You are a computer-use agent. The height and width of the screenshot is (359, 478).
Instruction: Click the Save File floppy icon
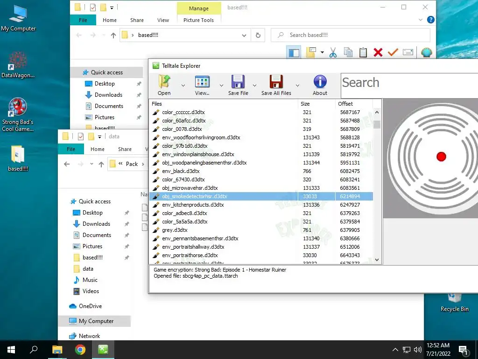tap(238, 82)
